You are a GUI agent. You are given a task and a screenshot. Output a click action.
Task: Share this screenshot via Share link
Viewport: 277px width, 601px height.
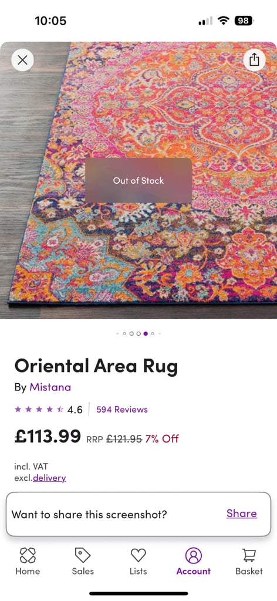pos(241,514)
